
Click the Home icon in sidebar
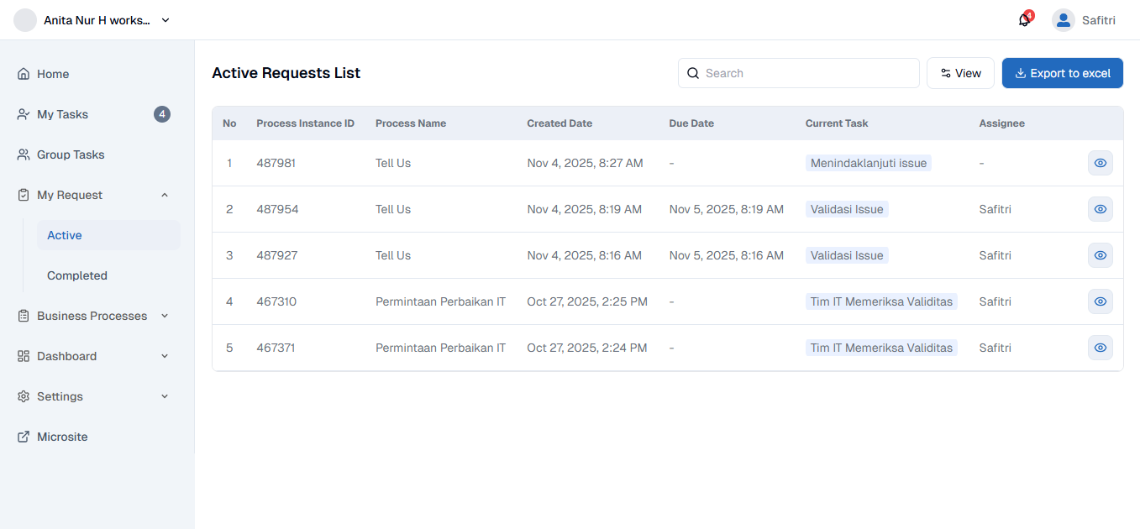[x=24, y=74]
